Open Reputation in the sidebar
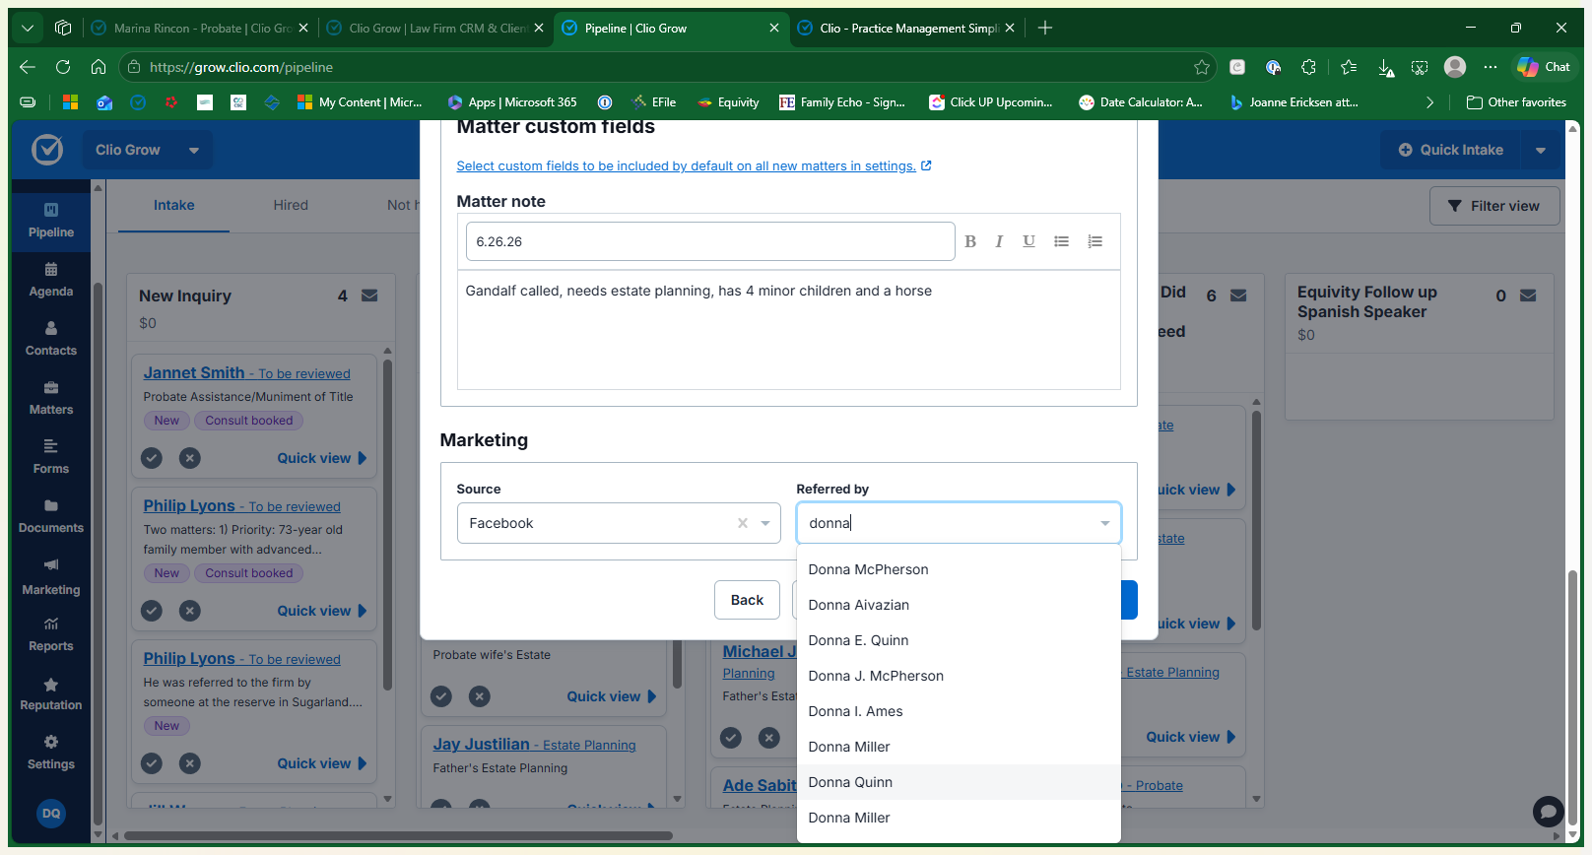 coord(51,693)
